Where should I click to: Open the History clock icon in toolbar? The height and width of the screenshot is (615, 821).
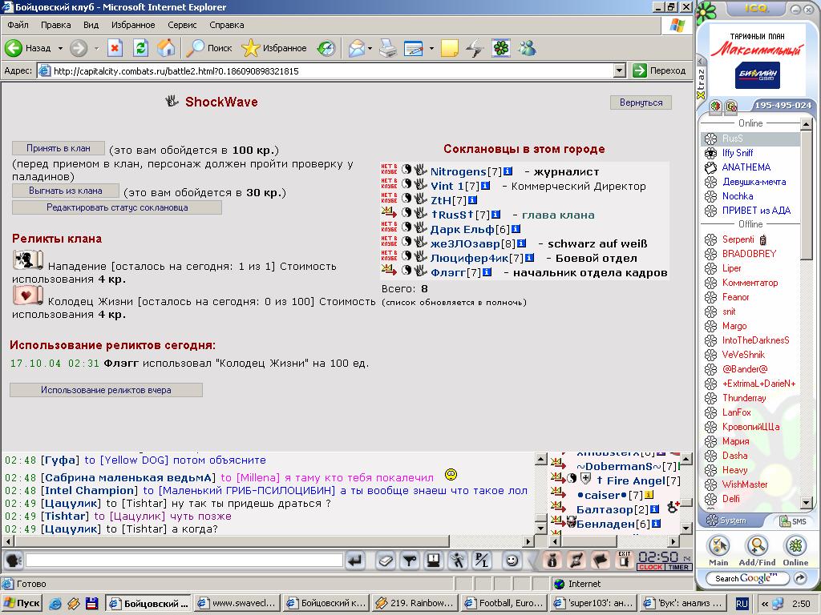pos(327,48)
